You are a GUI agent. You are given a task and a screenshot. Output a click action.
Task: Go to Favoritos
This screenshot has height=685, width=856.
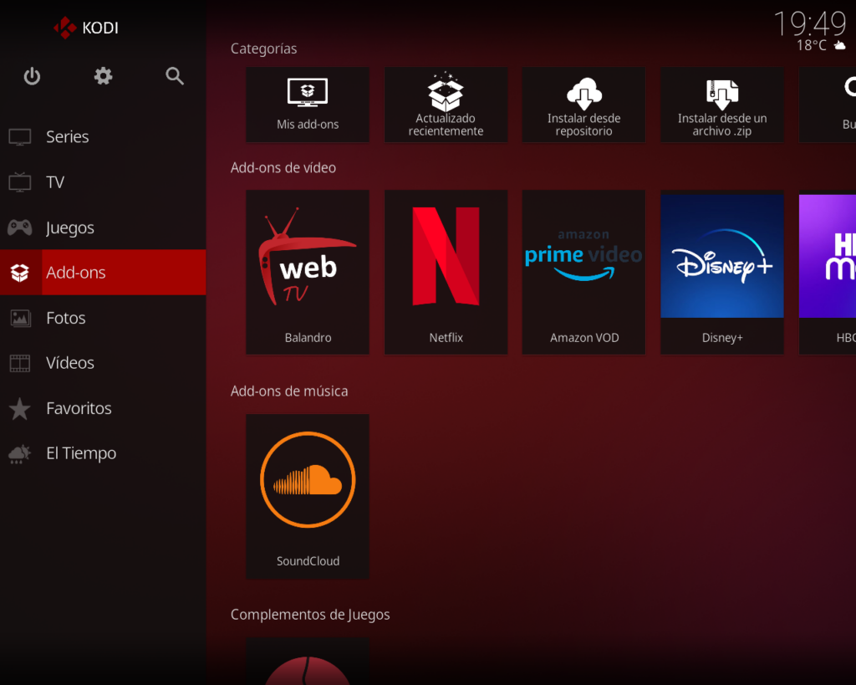(79, 408)
